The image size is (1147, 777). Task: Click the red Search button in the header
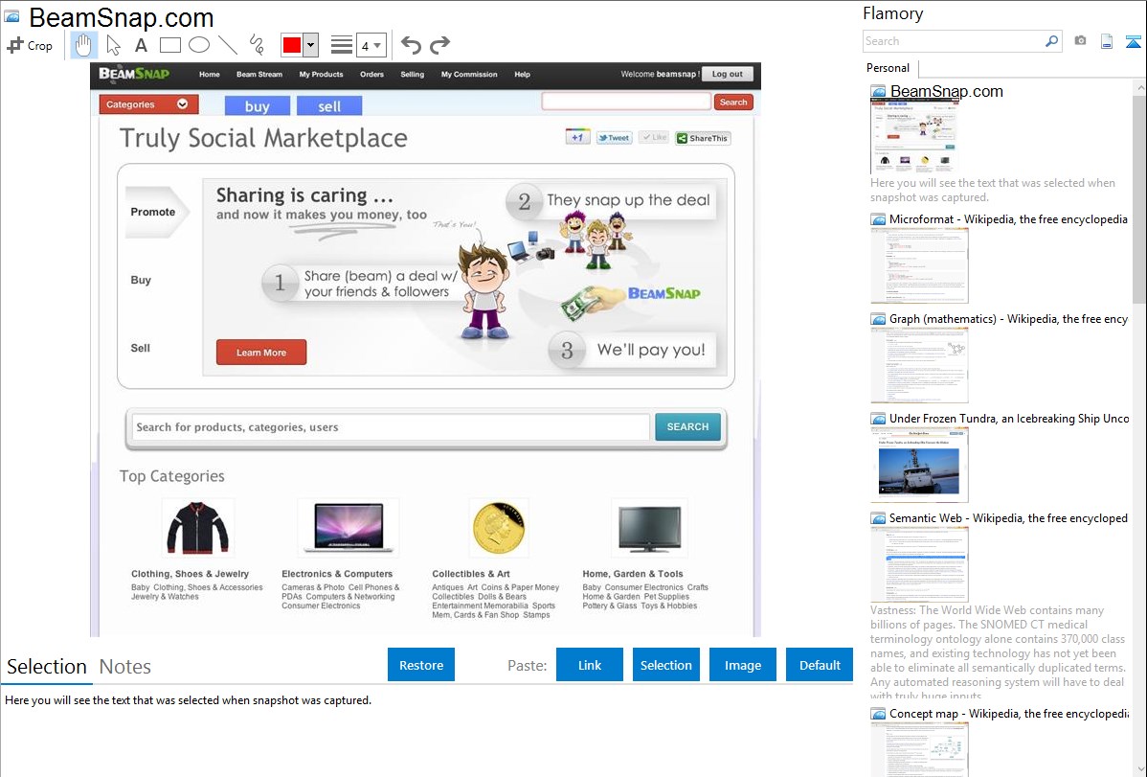(x=733, y=103)
